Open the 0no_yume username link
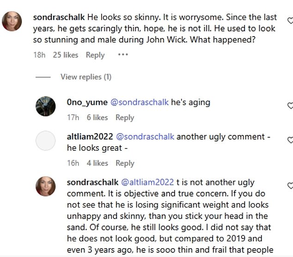 (86, 103)
